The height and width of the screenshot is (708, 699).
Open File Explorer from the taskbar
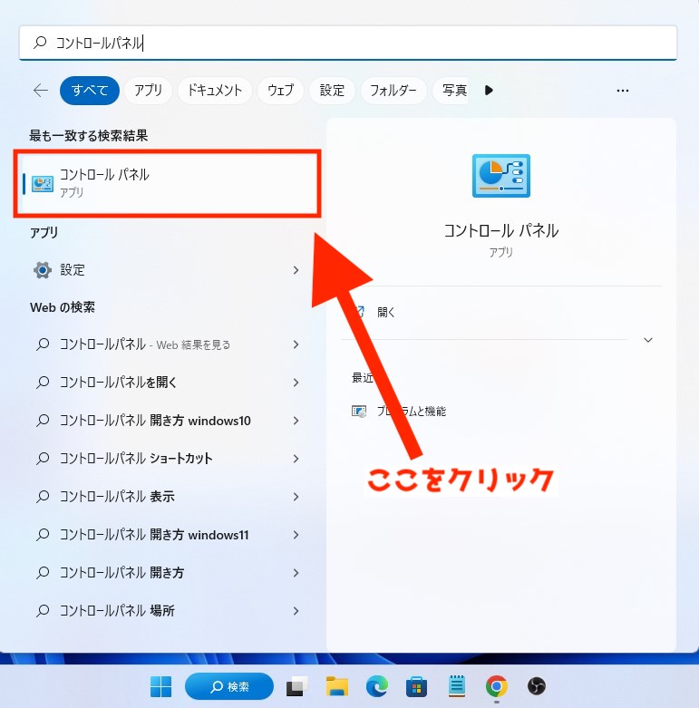coord(337,686)
